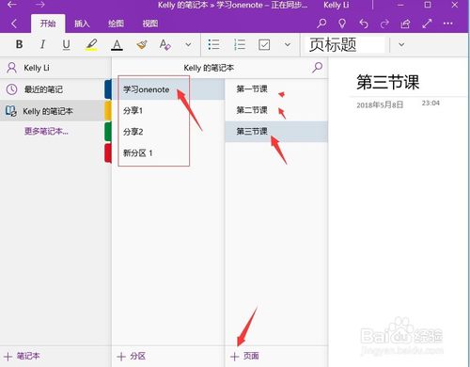The width and height of the screenshot is (470, 367).
Task: Click the red 新分区 1 color tab
Action: (x=108, y=153)
